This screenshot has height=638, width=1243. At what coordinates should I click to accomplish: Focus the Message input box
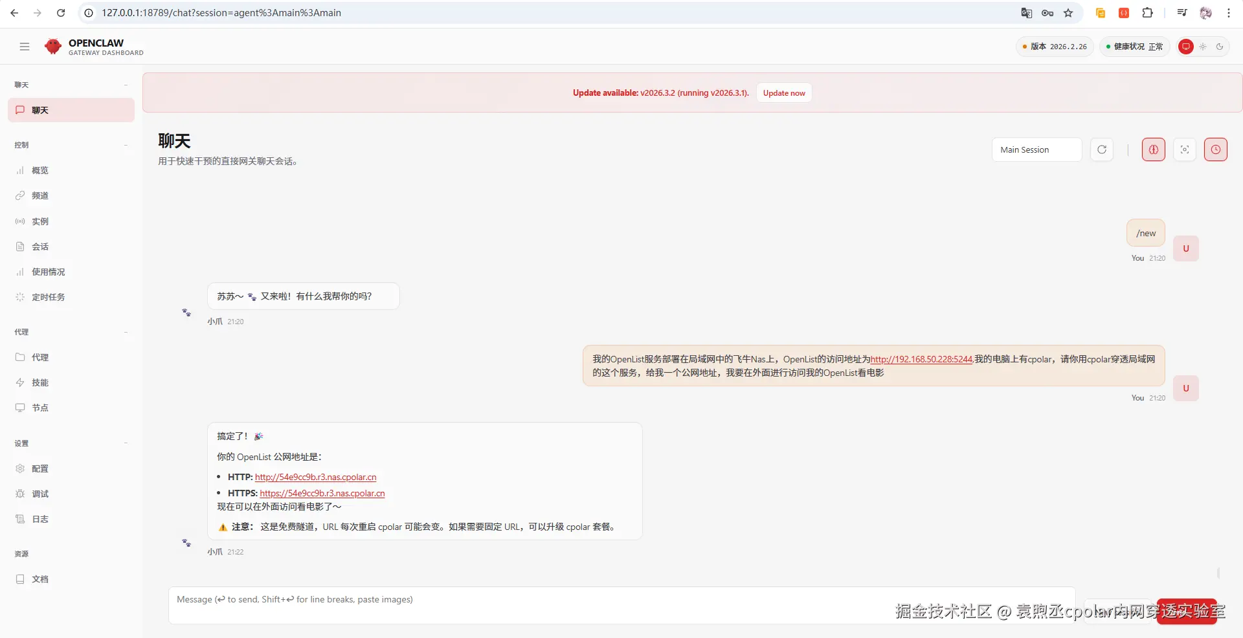[x=621, y=605]
